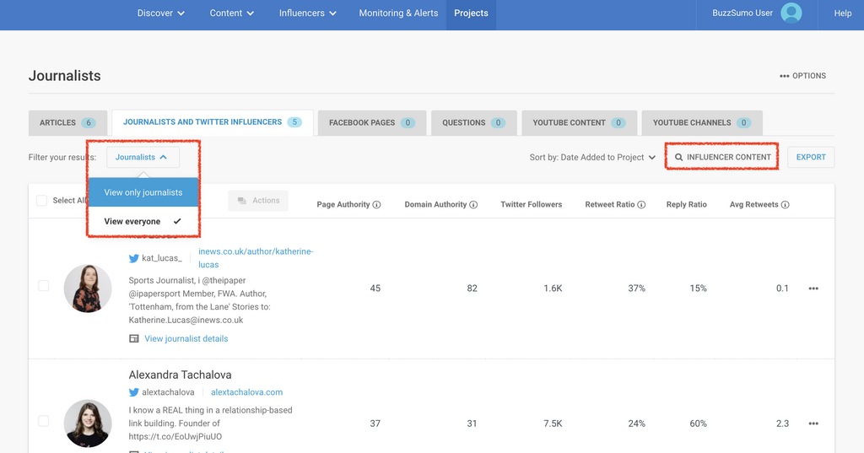
Task: Click the Twitter bird icon beside alextachalova
Action: [134, 392]
